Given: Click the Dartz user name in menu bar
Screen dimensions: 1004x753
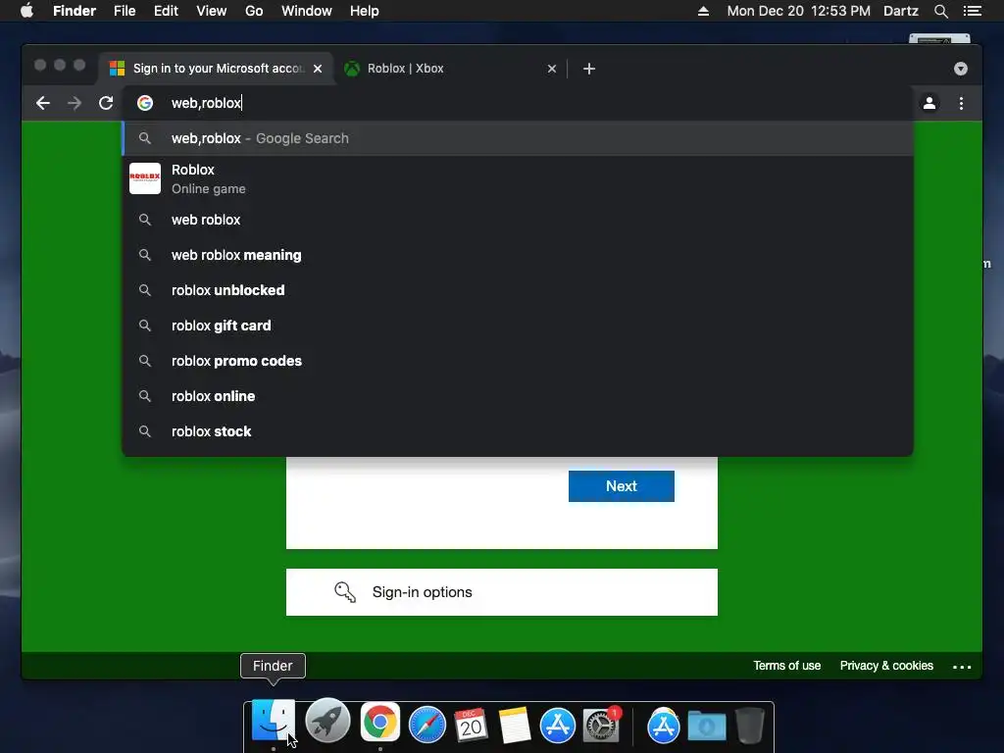Looking at the screenshot, I should click(x=900, y=11).
